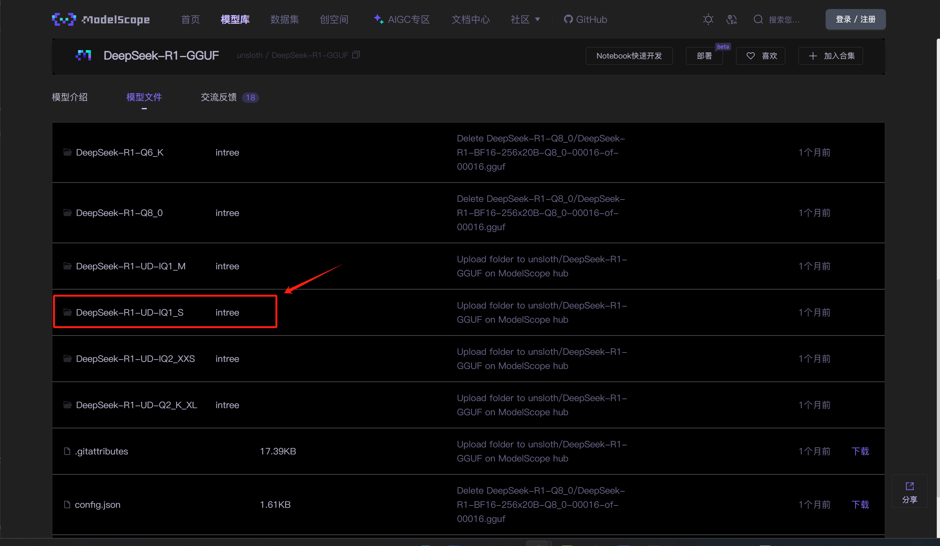Image resolution: width=940 pixels, height=546 pixels.
Task: Switch to the 模型介绍 tab
Action: coord(70,97)
